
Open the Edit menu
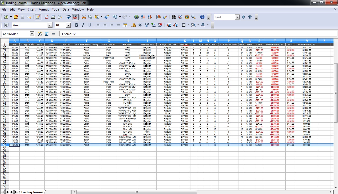coord(12,9)
